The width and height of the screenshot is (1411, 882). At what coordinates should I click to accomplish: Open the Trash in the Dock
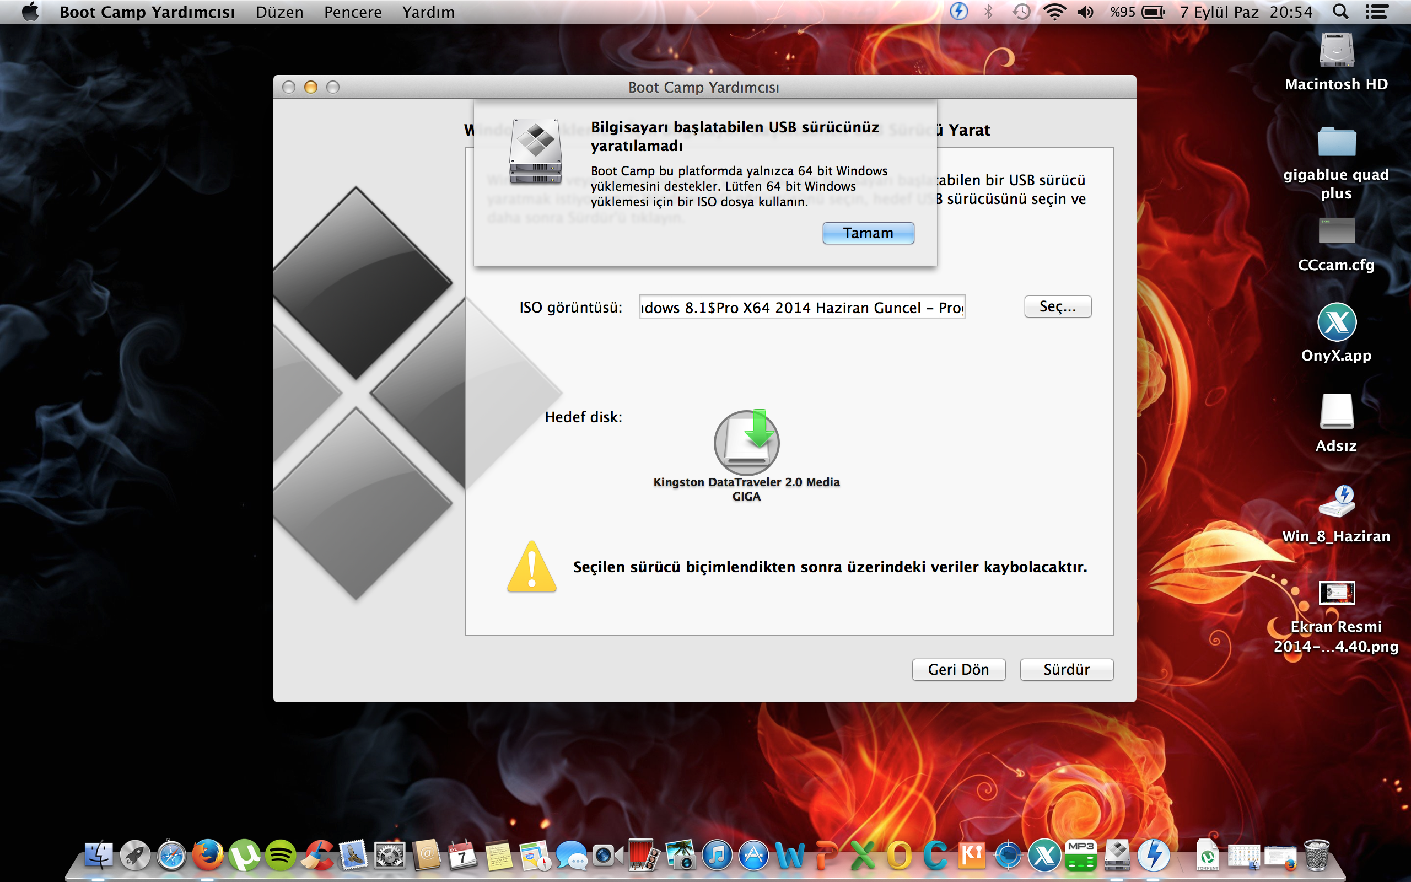pyautogui.click(x=1317, y=856)
